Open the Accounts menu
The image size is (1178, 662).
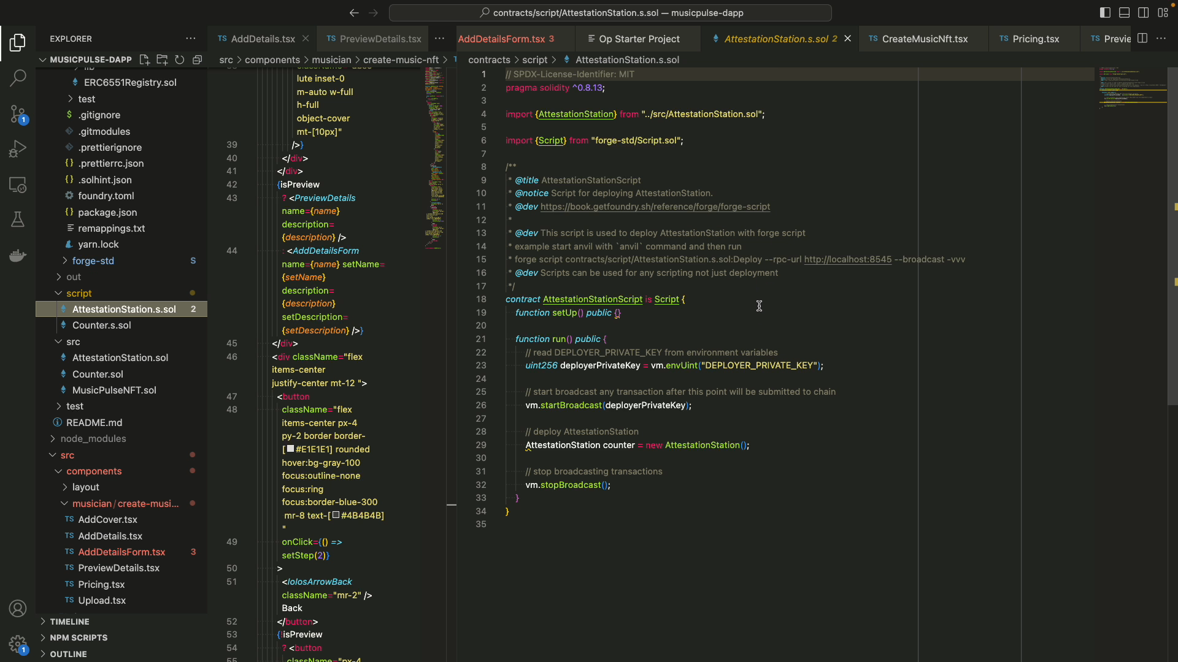pos(18,609)
